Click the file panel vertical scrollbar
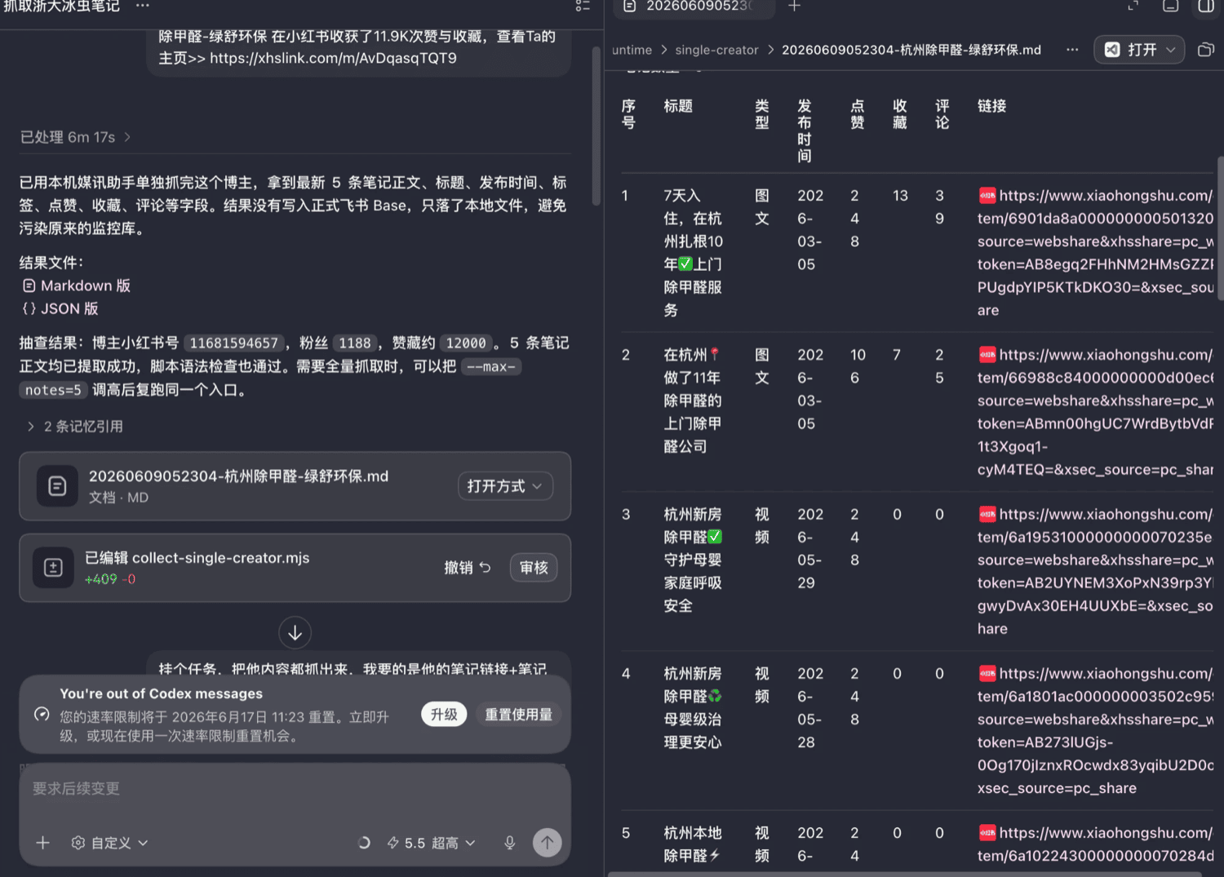Image resolution: width=1224 pixels, height=877 pixels. 1220,228
